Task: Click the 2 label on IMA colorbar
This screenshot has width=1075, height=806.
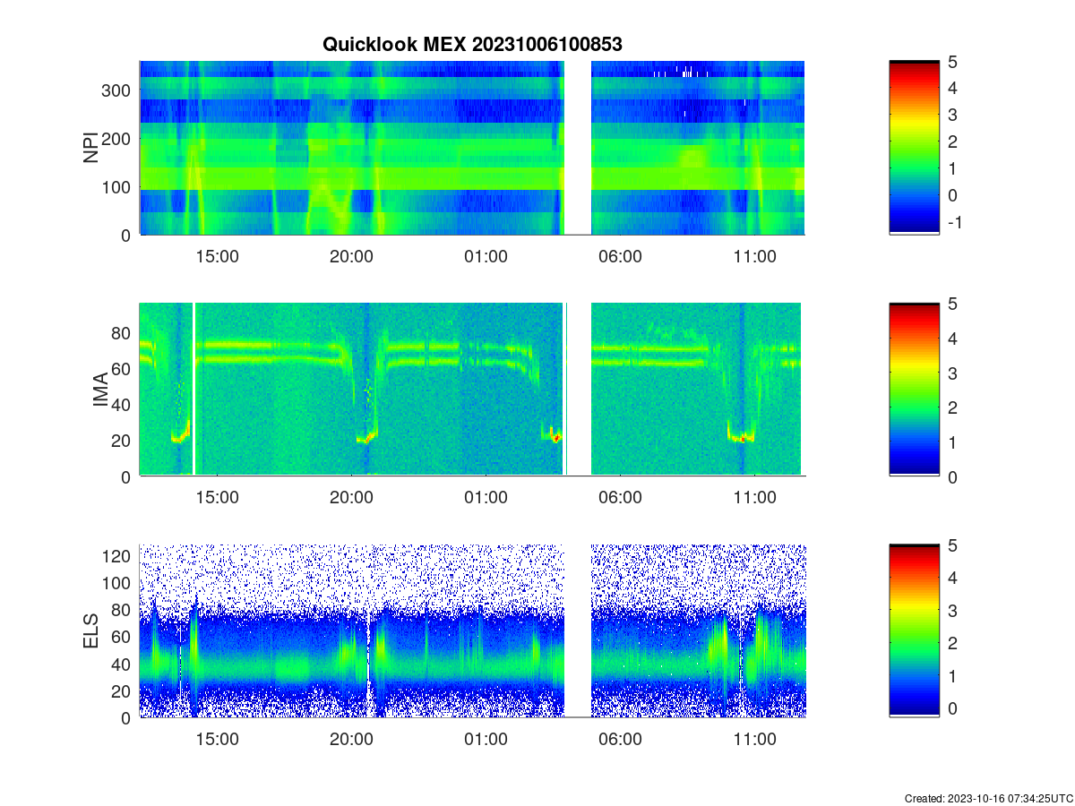Action: pyautogui.click(x=951, y=407)
